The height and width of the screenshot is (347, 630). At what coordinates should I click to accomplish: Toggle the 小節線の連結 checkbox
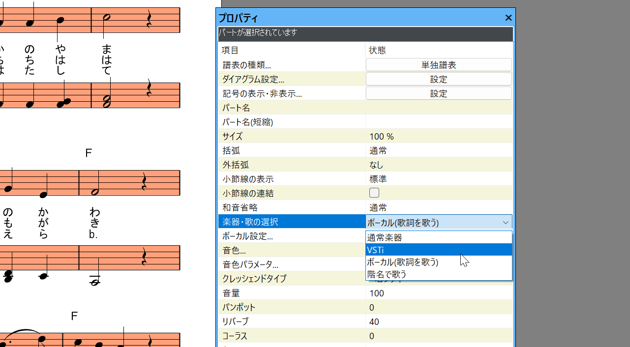[374, 193]
